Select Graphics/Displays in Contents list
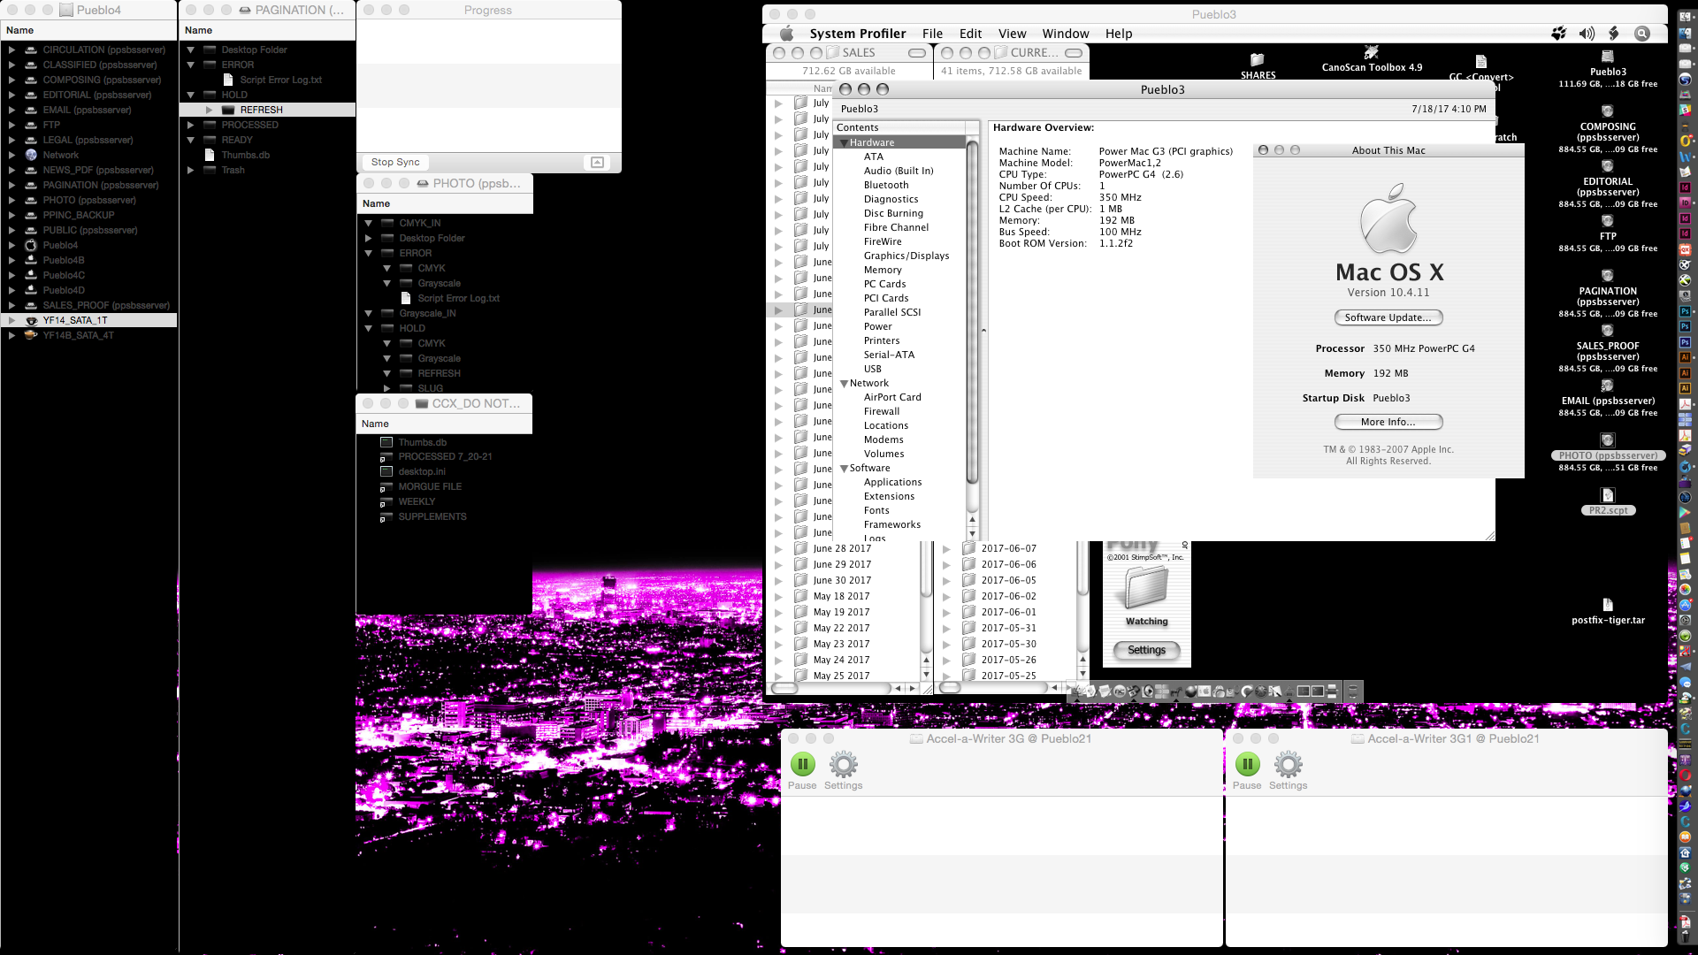Image resolution: width=1698 pixels, height=955 pixels. pos(906,256)
